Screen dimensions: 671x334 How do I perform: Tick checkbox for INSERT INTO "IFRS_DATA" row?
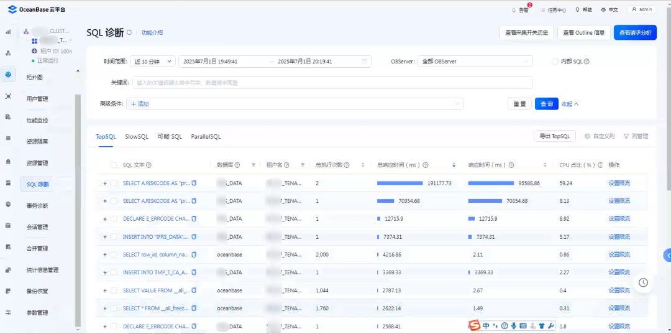coord(114,236)
